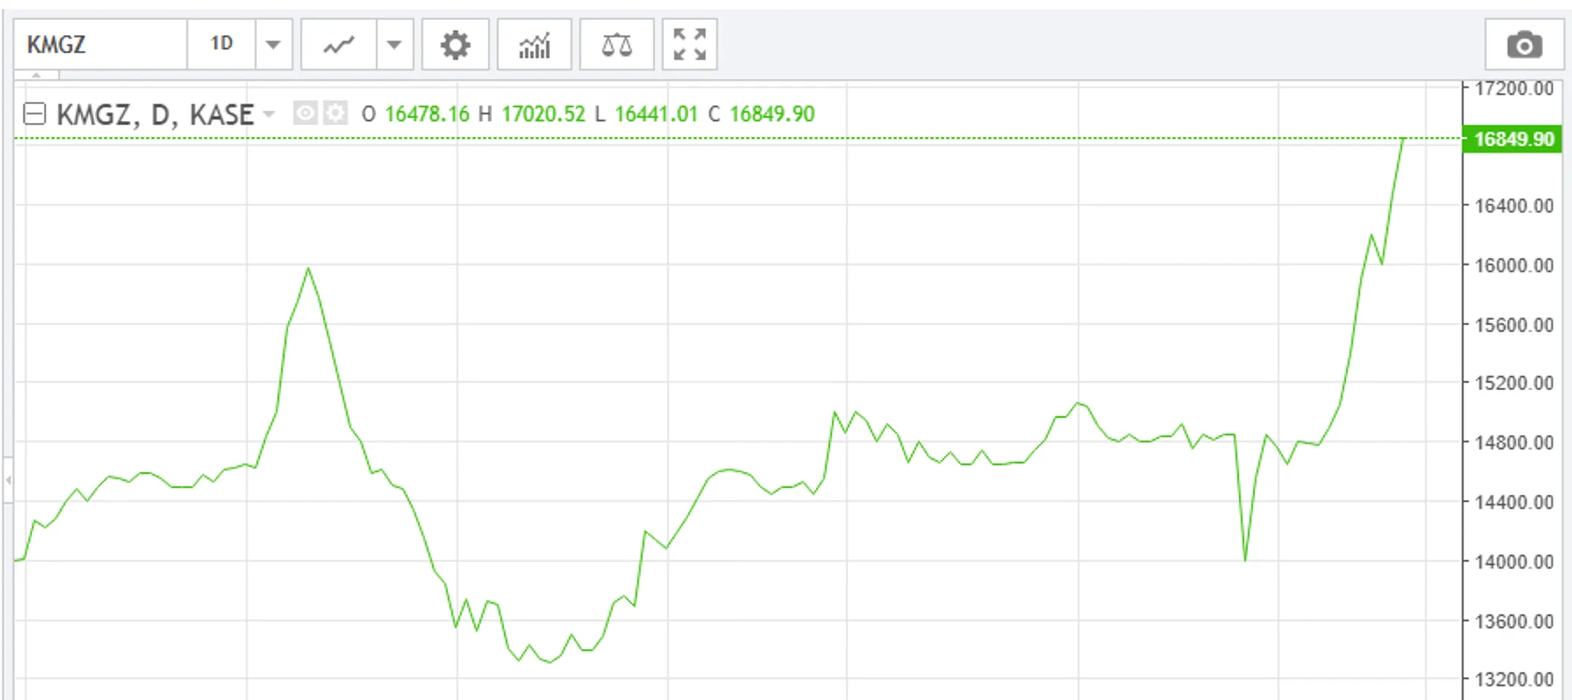Collapse the top toolbar with the up arrow
This screenshot has height=700, width=1572.
tap(36, 74)
